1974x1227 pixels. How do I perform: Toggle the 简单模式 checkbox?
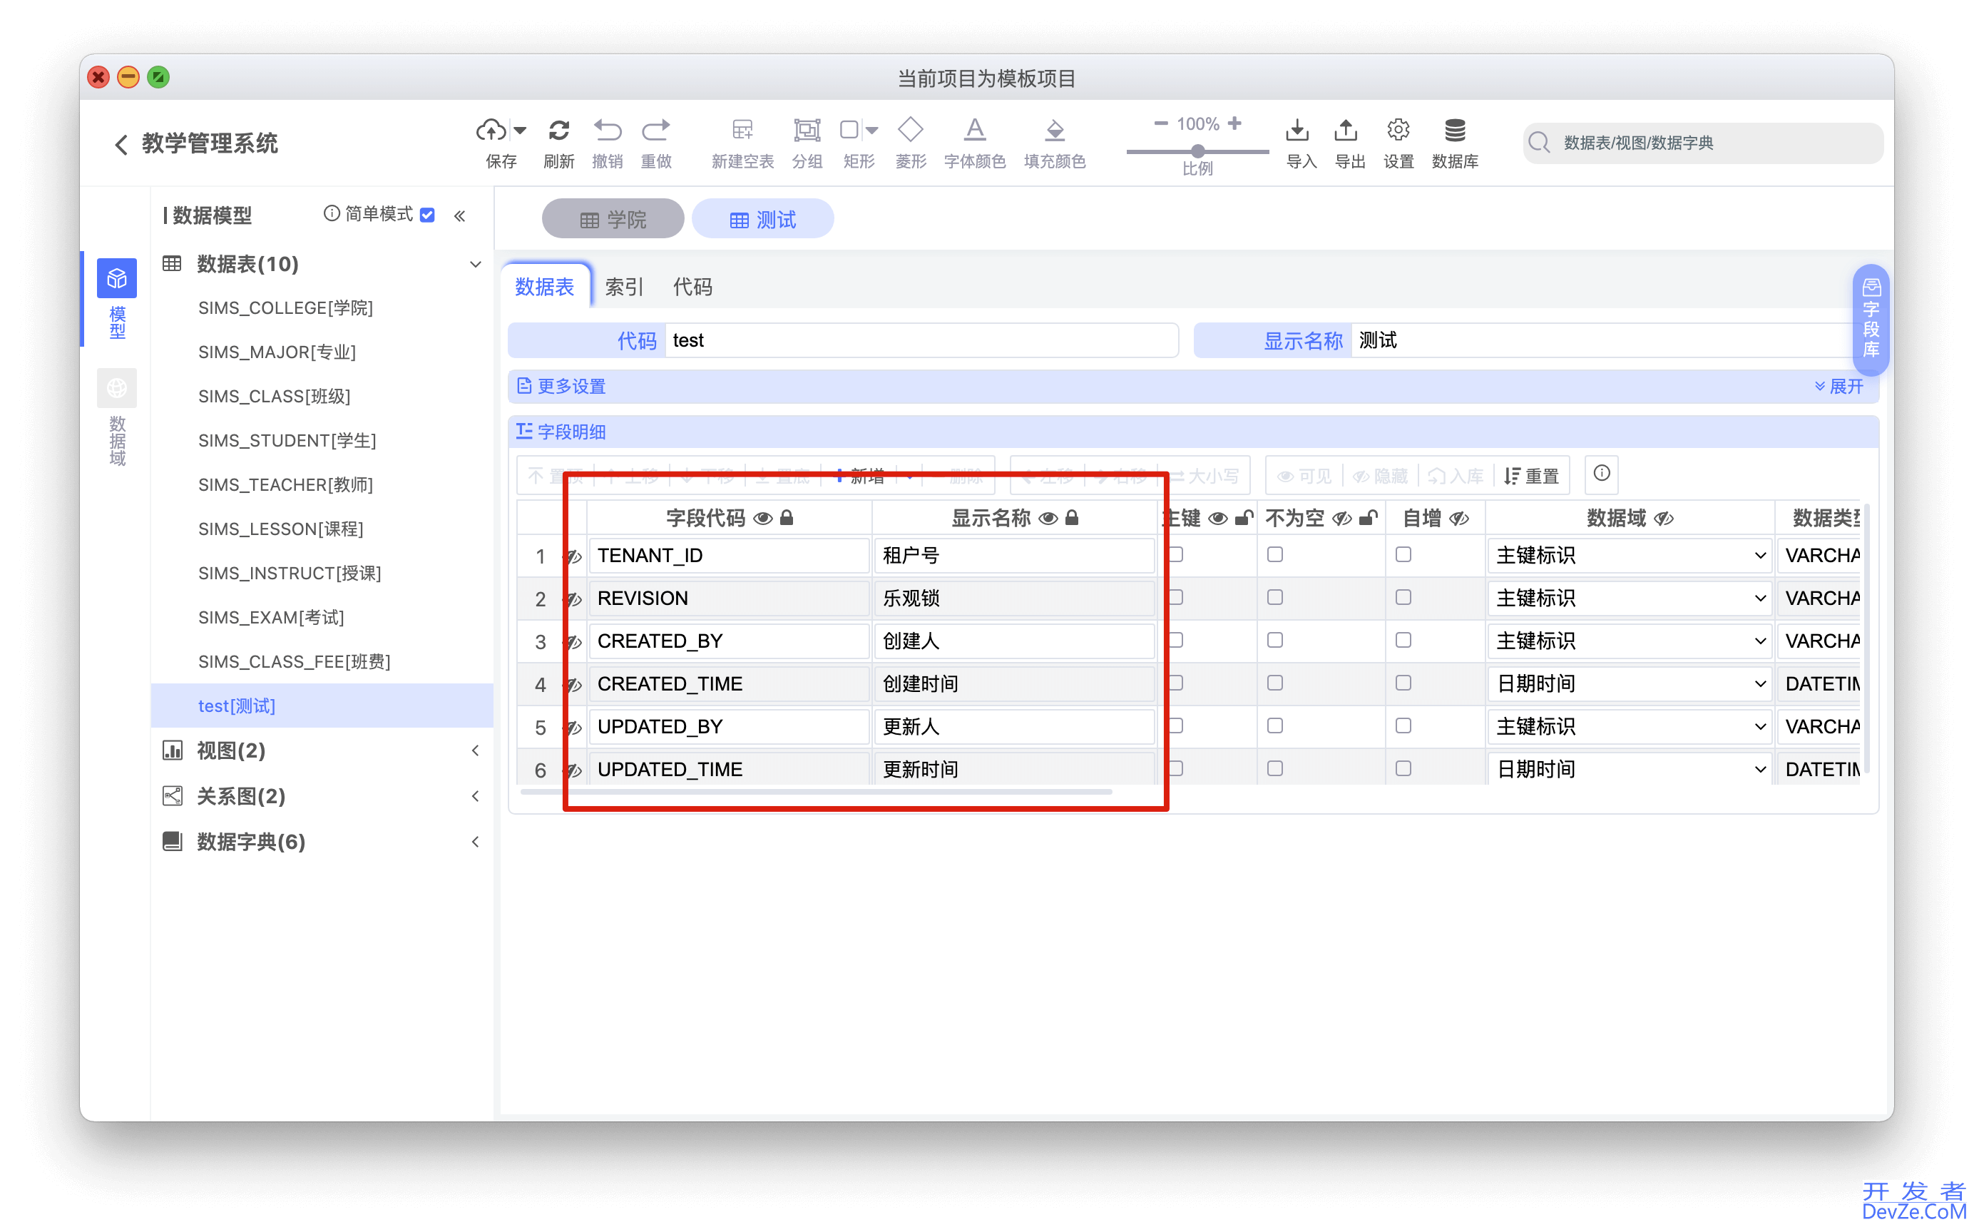tap(427, 215)
